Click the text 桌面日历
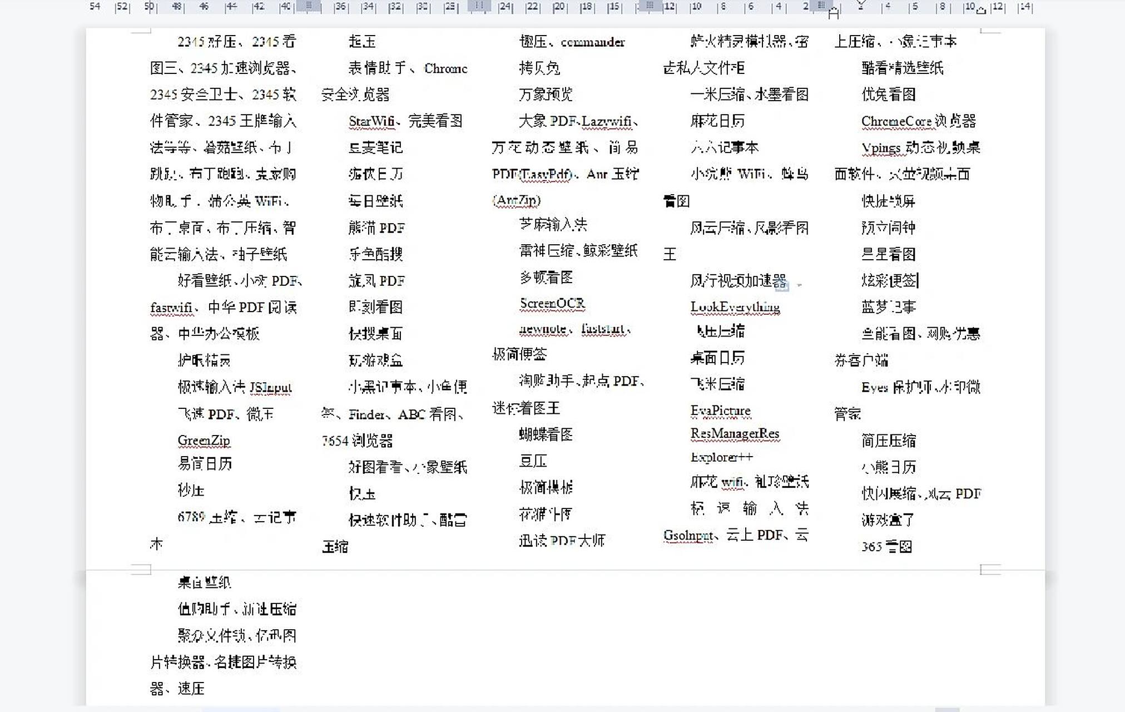 [717, 358]
